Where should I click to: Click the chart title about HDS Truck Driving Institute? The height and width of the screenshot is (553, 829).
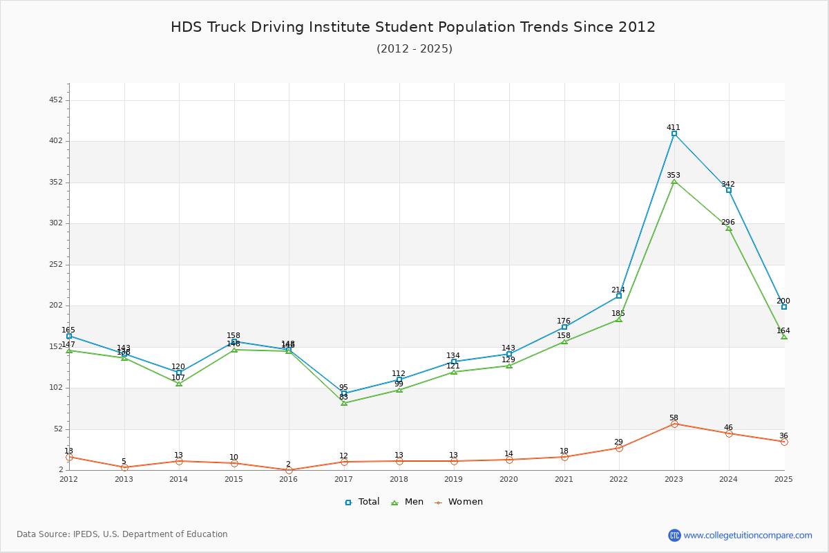[x=413, y=27]
